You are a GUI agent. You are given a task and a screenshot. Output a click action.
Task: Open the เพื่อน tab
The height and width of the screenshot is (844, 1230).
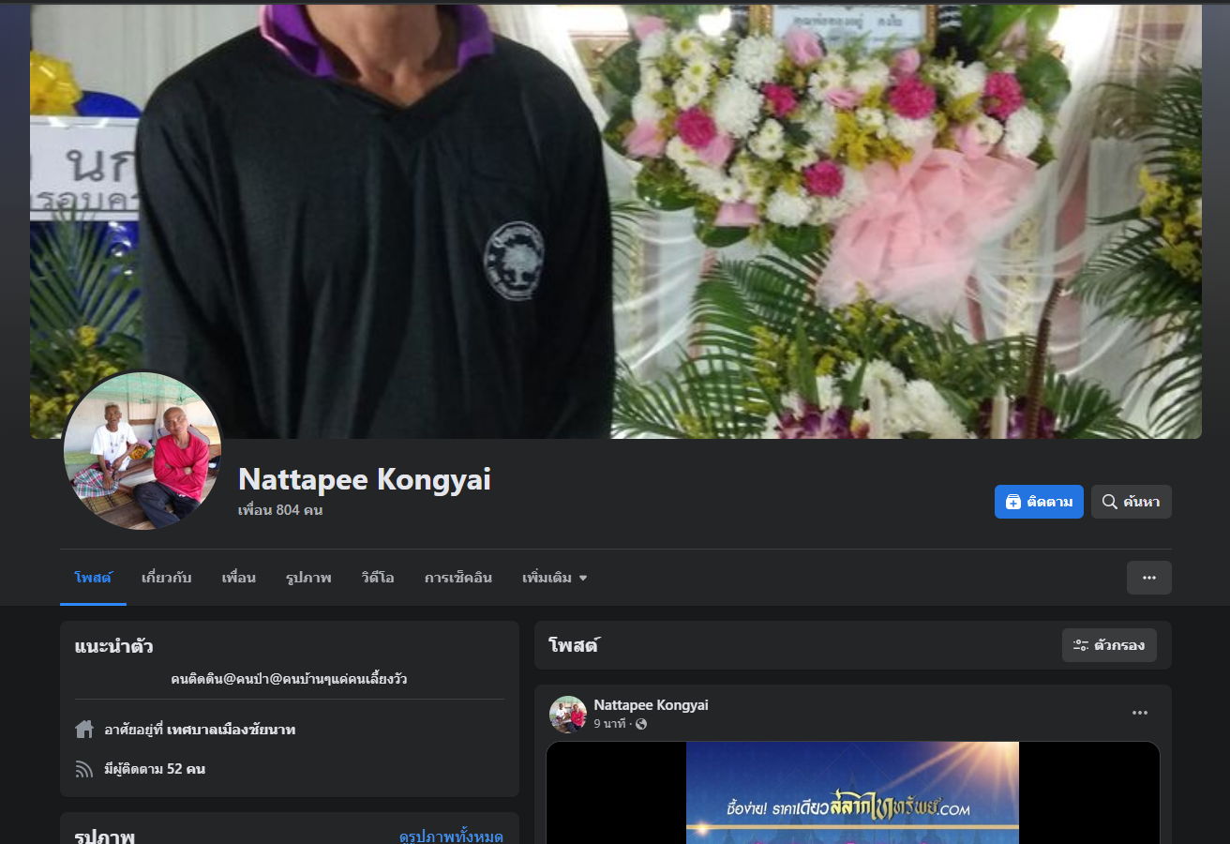(238, 578)
